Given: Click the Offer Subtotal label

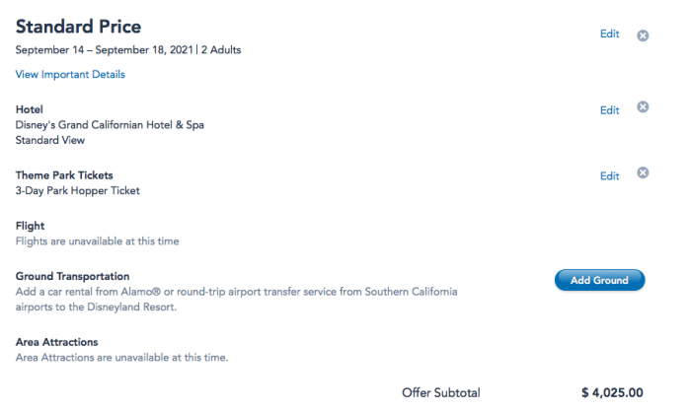Looking at the screenshot, I should (x=440, y=392).
